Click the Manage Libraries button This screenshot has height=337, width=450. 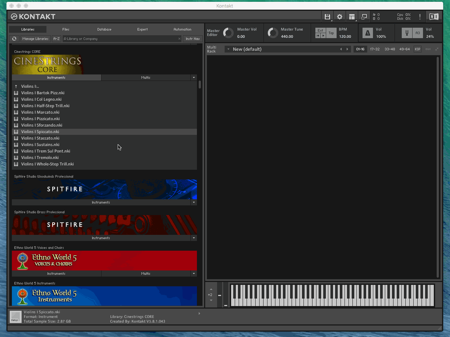(35, 38)
